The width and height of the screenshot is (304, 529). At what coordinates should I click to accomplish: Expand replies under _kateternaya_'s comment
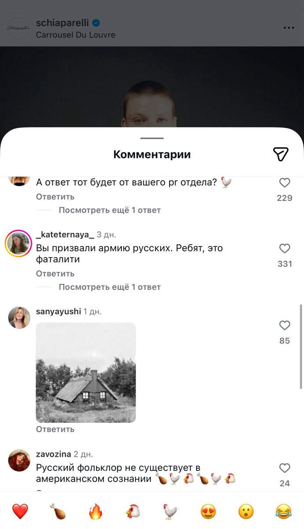click(x=109, y=287)
